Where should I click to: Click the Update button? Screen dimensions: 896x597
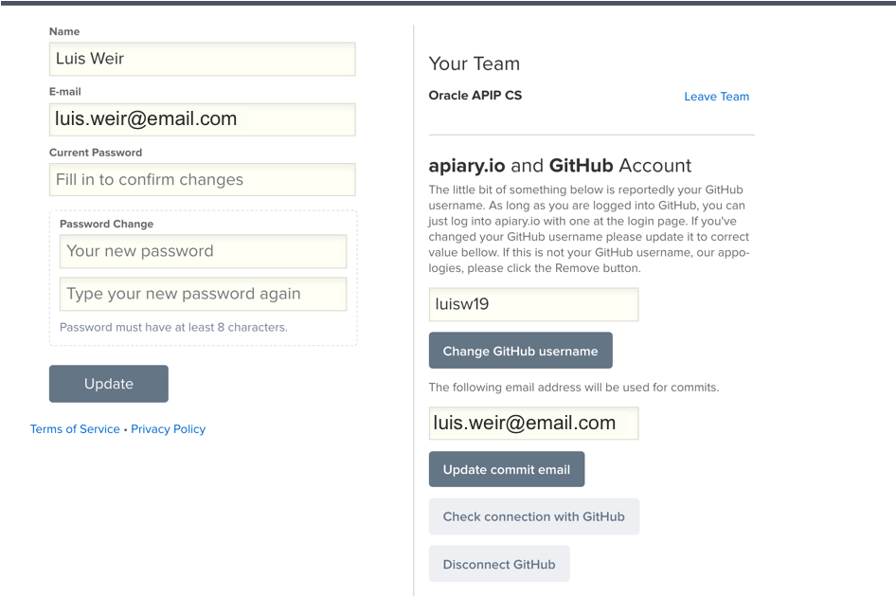tap(109, 384)
